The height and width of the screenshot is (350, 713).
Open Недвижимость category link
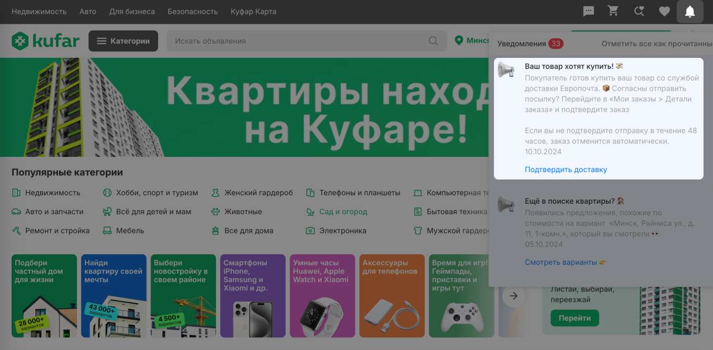tap(53, 193)
